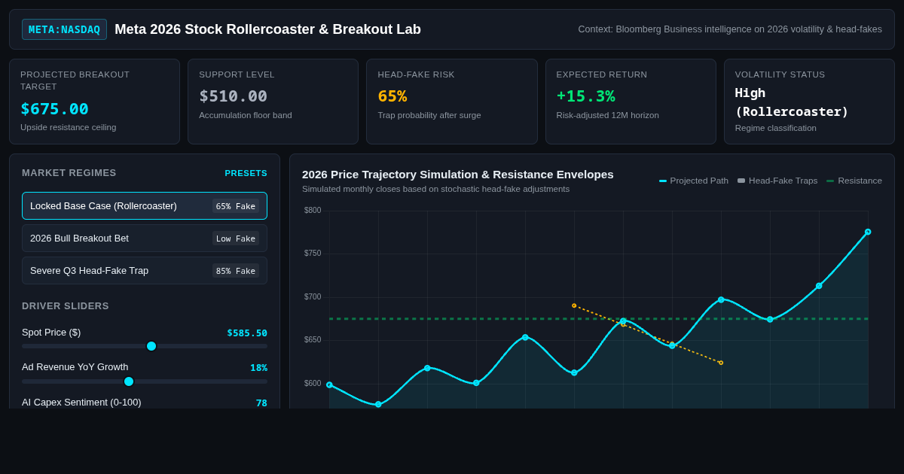Click the Regime classification caption
This screenshot has height=474, width=904.
coord(776,128)
